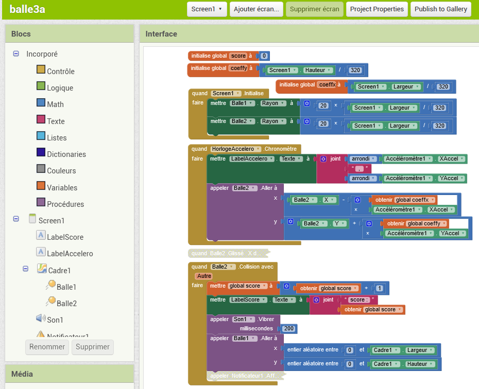Collapse the Cadre1 tree node
Image resolution: width=479 pixels, height=389 pixels.
26,269
